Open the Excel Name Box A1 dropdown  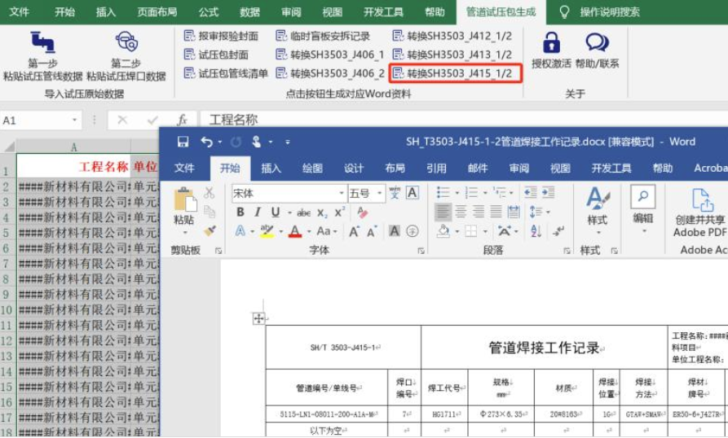click(x=74, y=120)
